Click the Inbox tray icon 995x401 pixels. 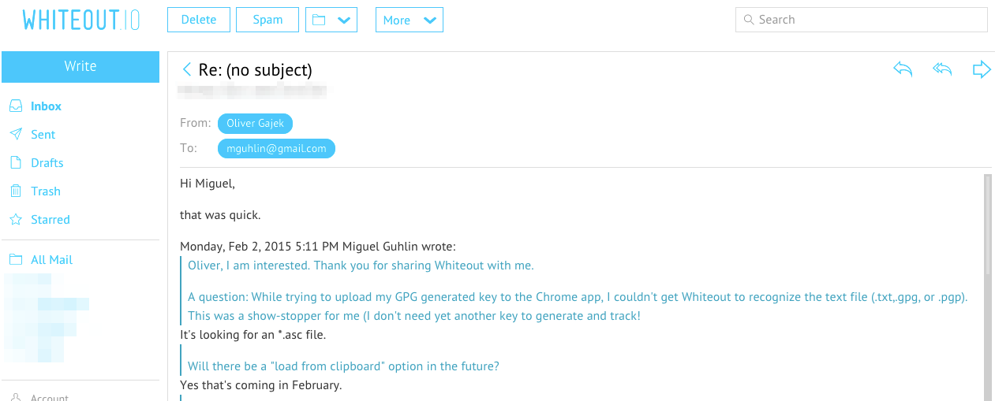[x=15, y=106]
